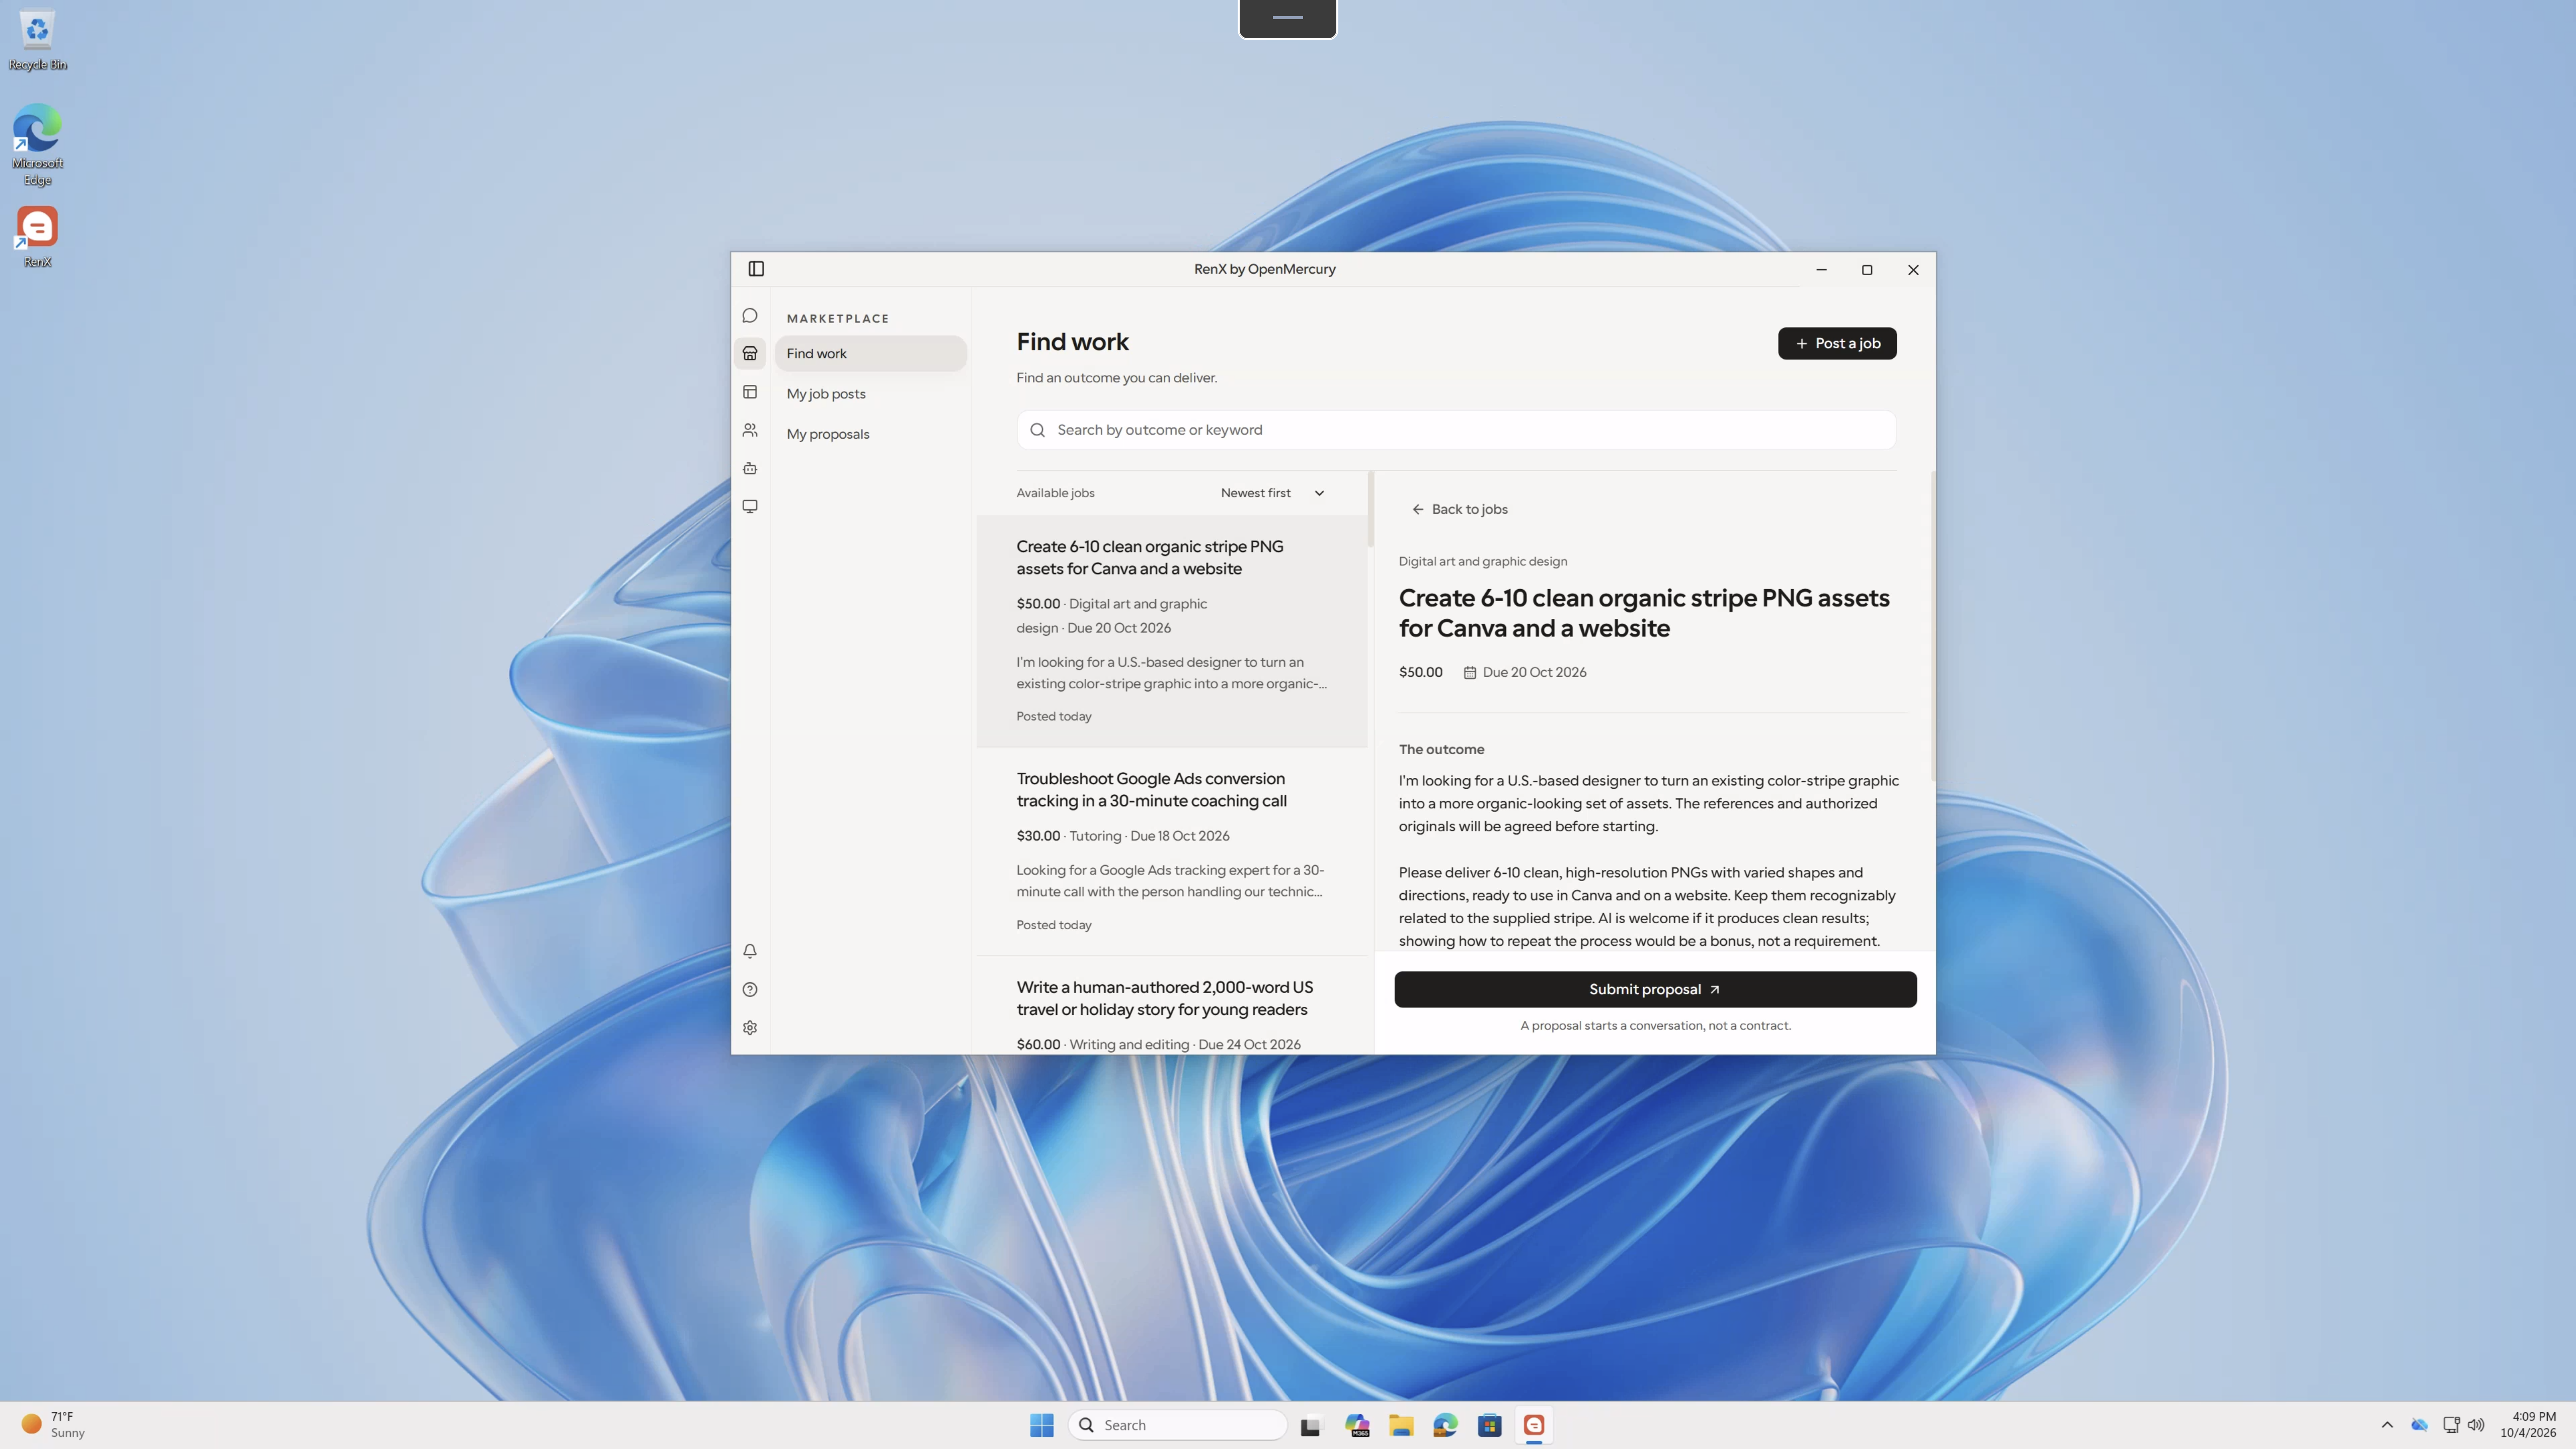This screenshot has width=2576, height=1449.
Task: Open File Explorer from taskbar
Action: pos(1401,1425)
